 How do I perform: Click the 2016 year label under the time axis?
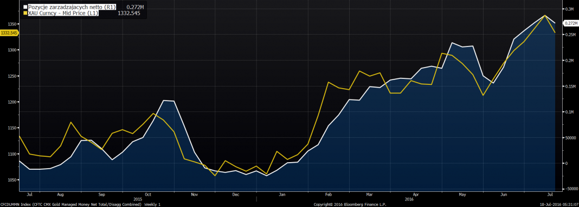(410, 199)
